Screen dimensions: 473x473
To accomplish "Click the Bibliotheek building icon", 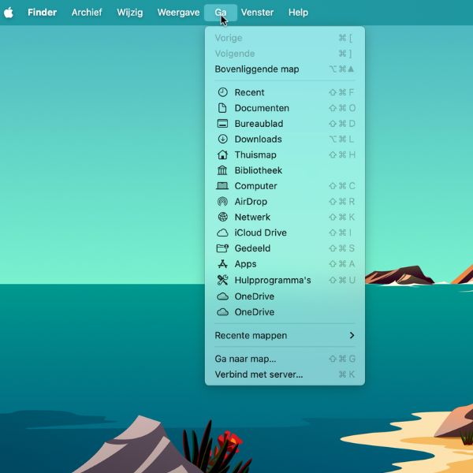I will [x=222, y=170].
